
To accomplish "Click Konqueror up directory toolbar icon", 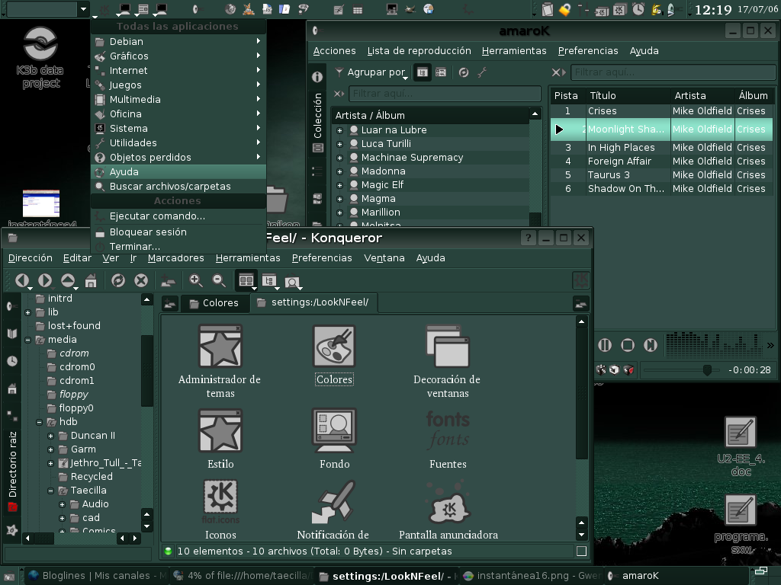I will (68, 280).
